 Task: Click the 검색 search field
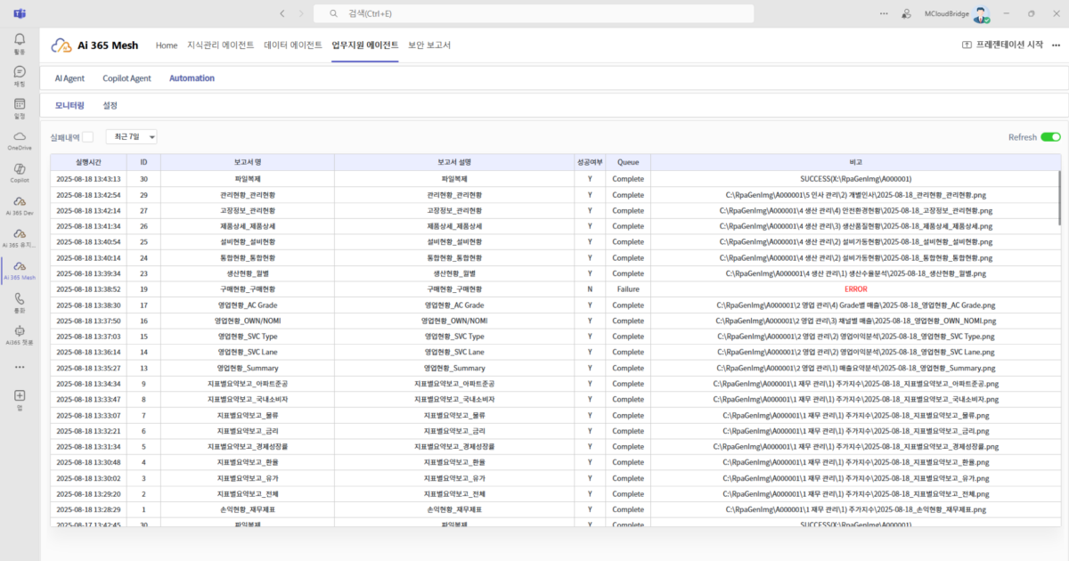(x=534, y=13)
